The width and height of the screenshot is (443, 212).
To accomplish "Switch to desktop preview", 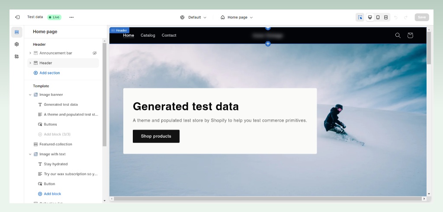I will (x=370, y=17).
